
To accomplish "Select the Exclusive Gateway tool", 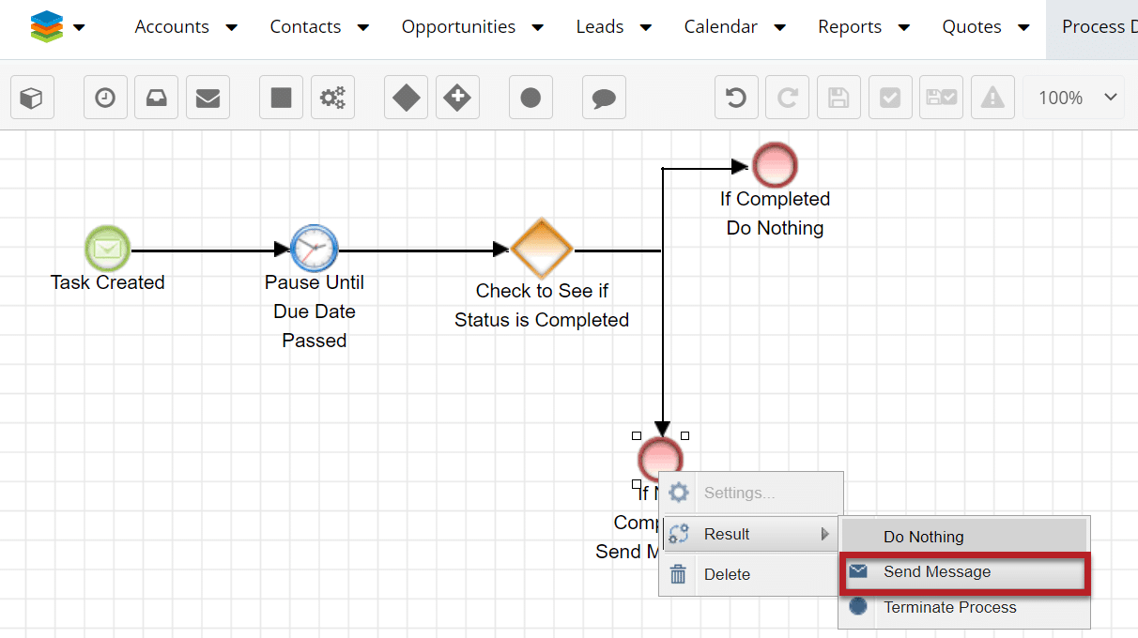I will pos(406,97).
